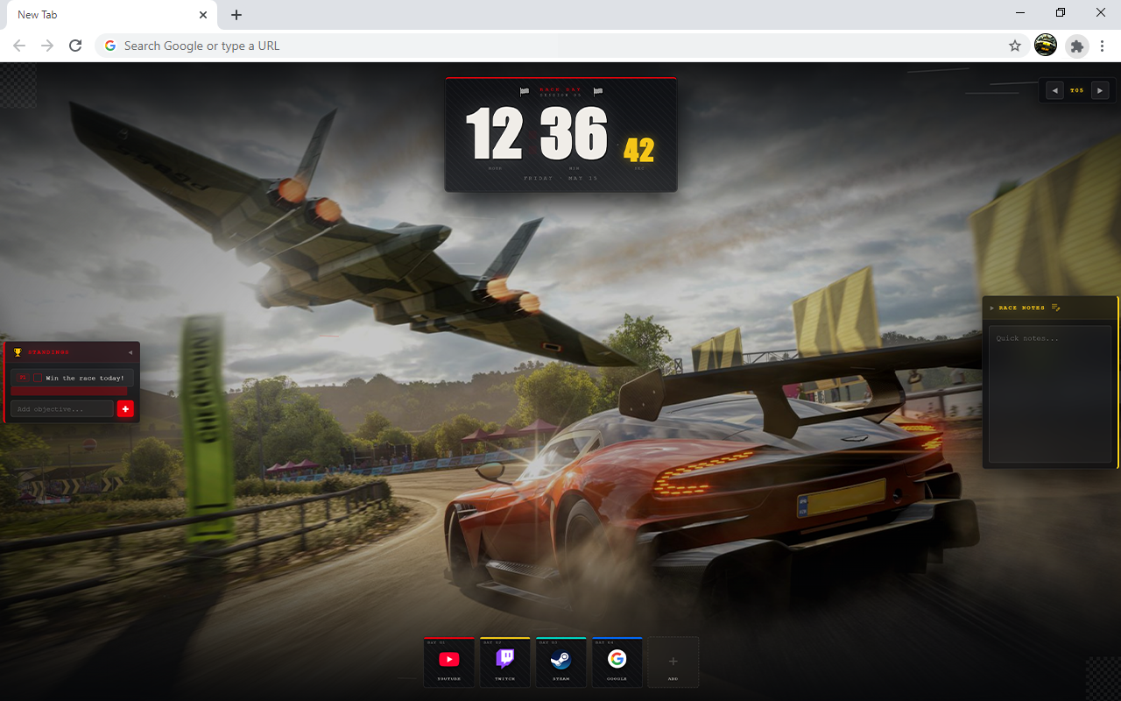This screenshot has width=1121, height=701.
Task: Click the browser Forward arrow
Action: point(47,46)
